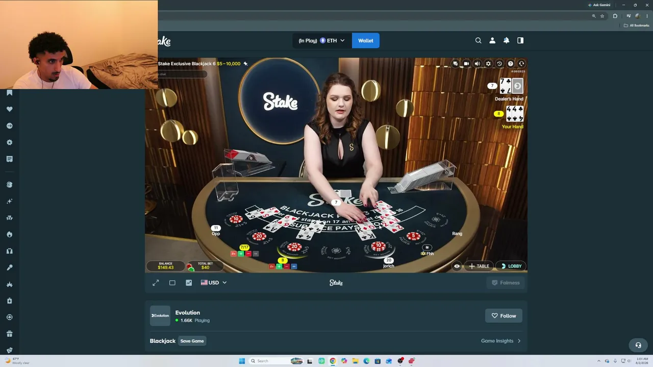
Task: Open the Evolution provider logo
Action: click(x=160, y=316)
